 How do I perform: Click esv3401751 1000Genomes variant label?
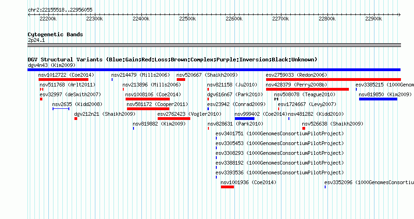[x=280, y=133]
